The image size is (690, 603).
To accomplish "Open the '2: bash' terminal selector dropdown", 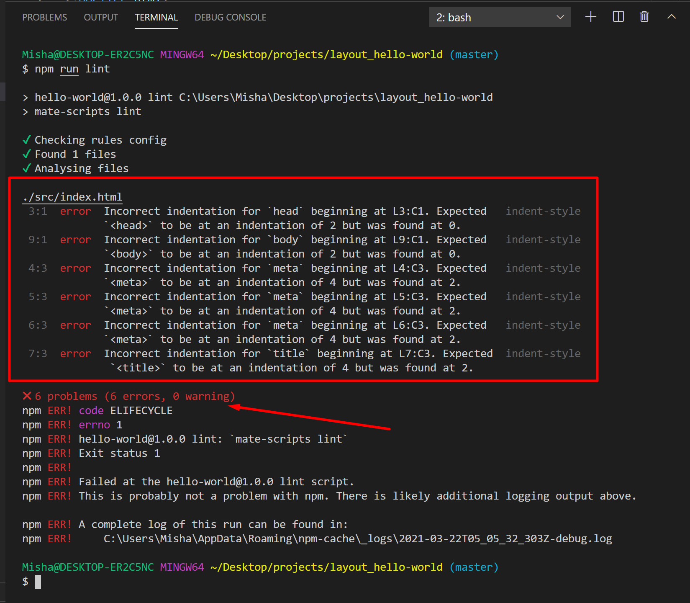I will tap(500, 17).
